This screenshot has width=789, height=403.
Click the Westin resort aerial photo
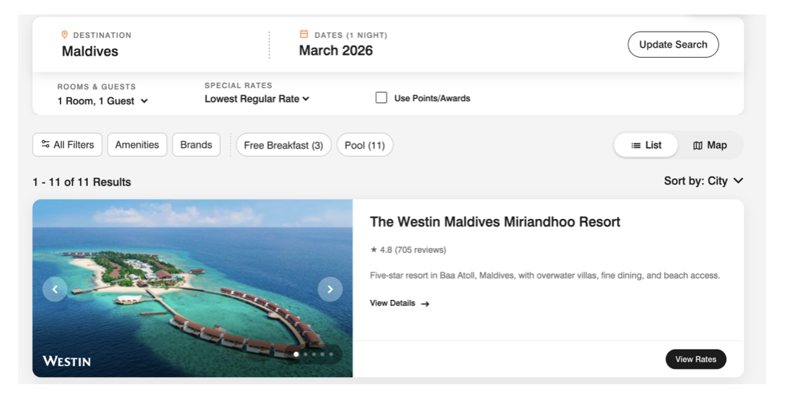tap(193, 288)
